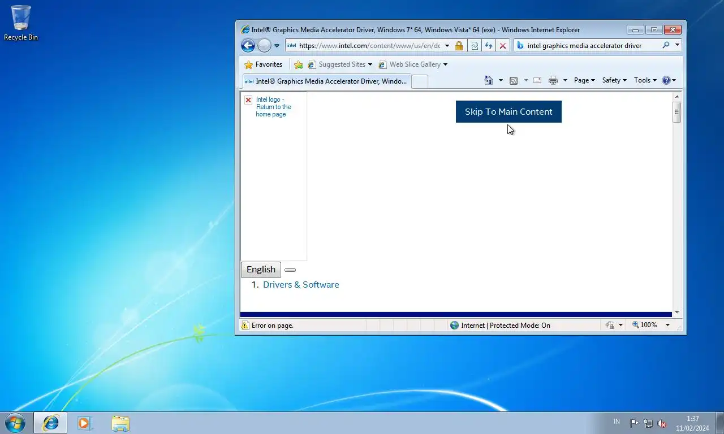
Task: Click the IN language indicator
Action: tap(617, 422)
